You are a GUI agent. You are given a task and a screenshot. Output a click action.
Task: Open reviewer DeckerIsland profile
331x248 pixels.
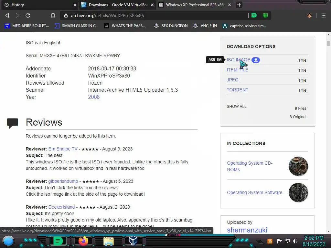coord(61,207)
